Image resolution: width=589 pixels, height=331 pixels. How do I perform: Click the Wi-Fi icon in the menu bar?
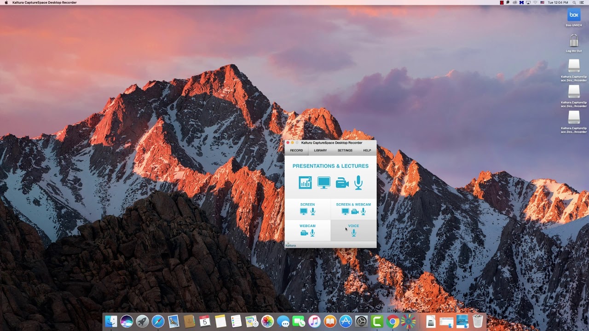[535, 2]
